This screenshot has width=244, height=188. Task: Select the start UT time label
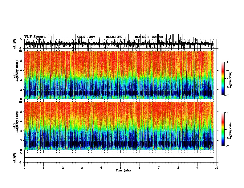149,37
